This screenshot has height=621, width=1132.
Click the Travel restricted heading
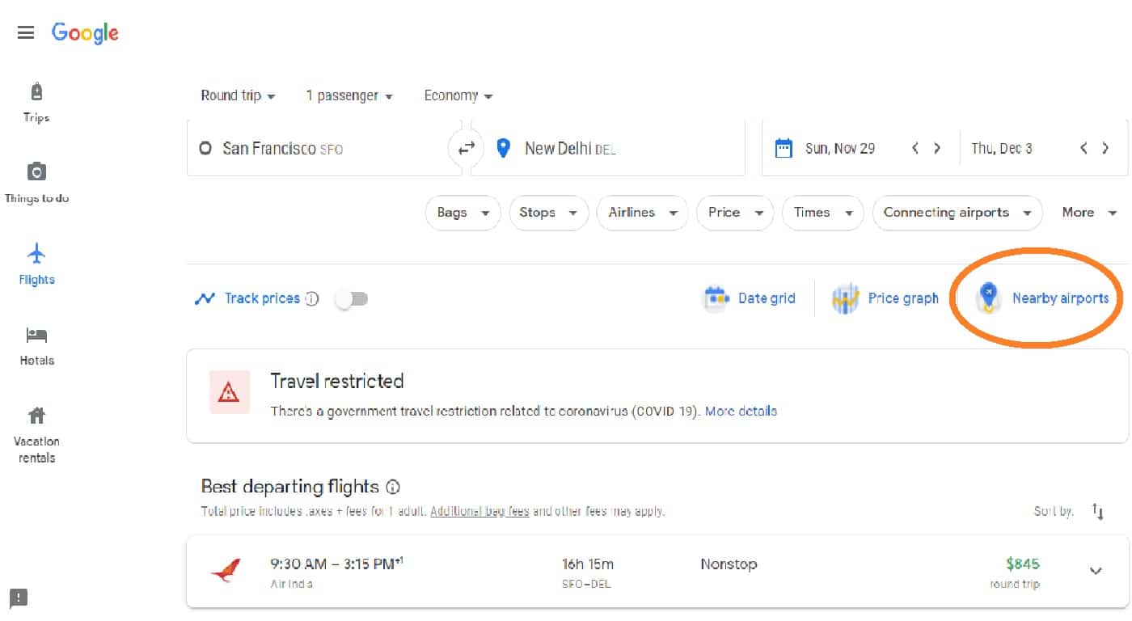337,381
